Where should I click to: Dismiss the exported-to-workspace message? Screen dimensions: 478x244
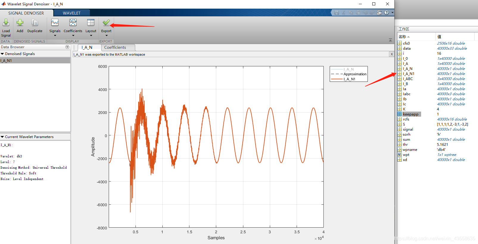pos(392,54)
